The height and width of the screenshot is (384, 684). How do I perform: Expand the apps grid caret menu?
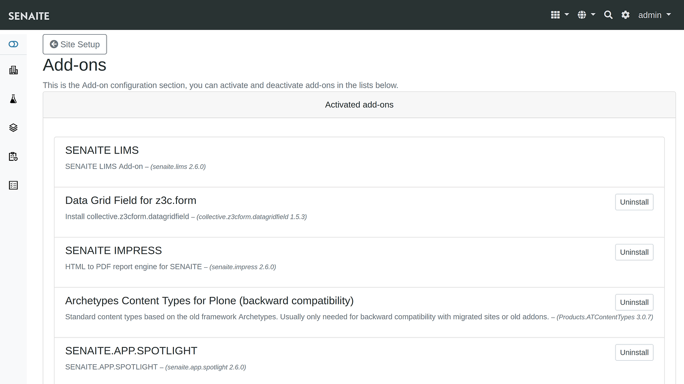coord(566,15)
